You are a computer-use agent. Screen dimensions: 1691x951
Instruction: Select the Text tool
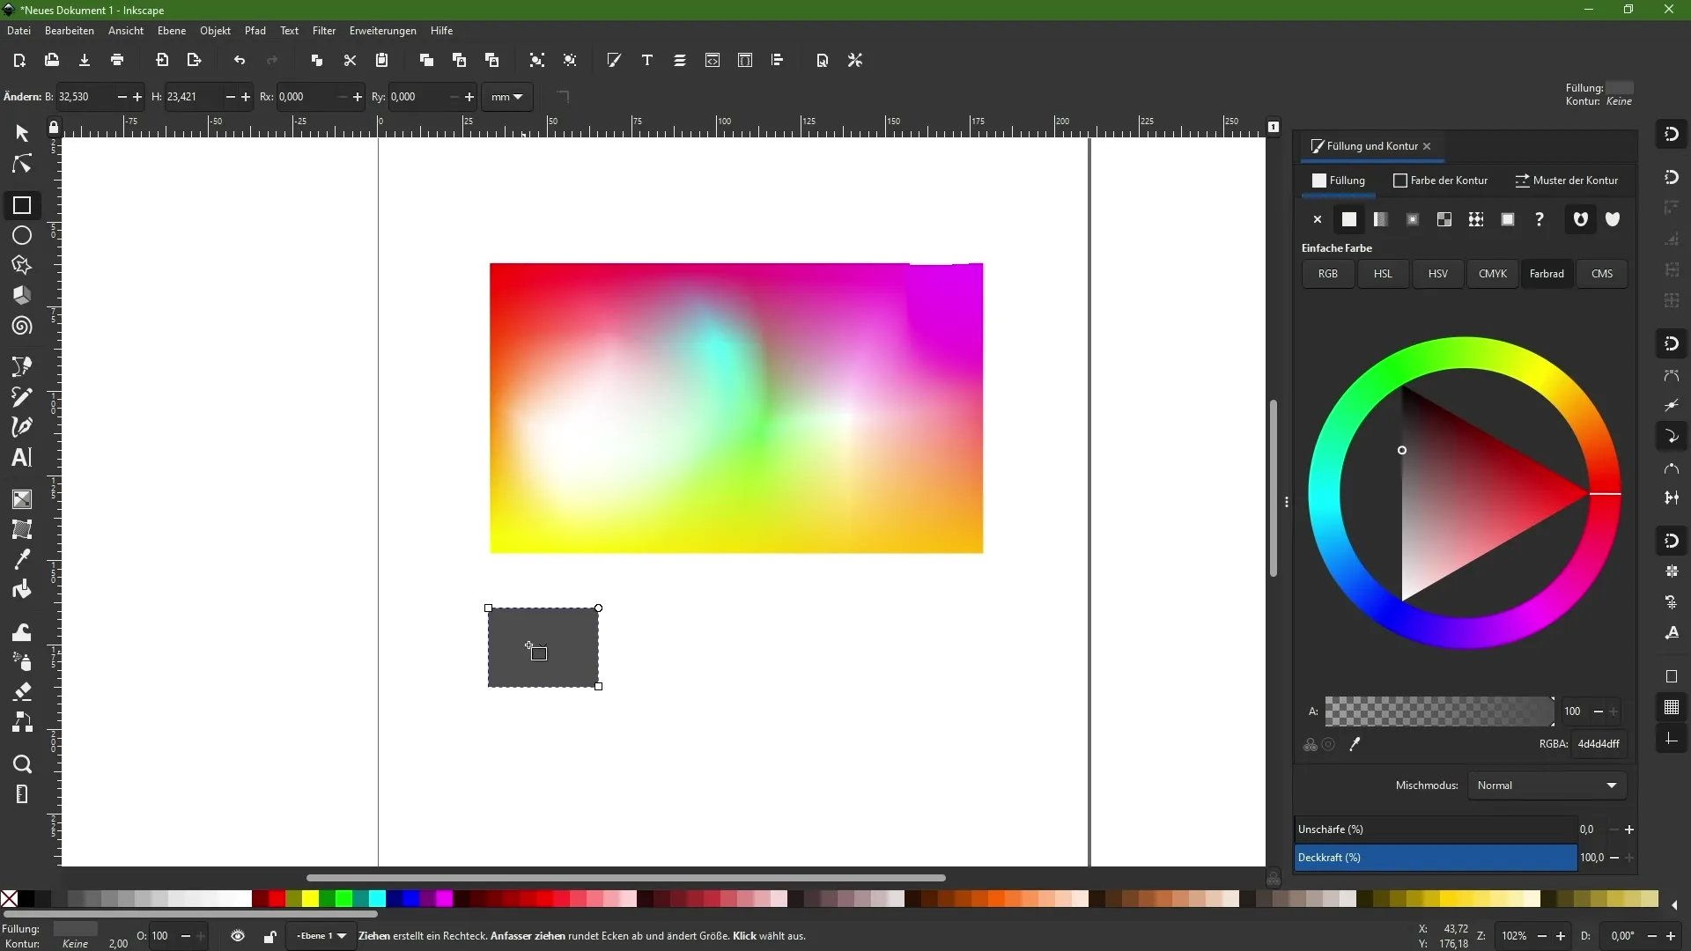click(22, 457)
